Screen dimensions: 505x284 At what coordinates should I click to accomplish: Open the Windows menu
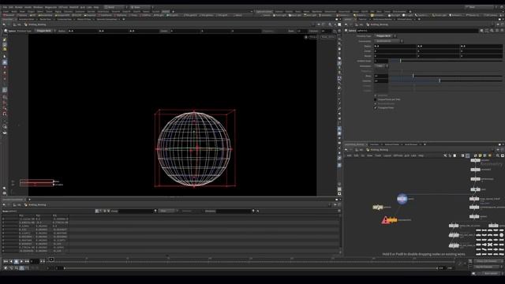[x=38, y=7]
